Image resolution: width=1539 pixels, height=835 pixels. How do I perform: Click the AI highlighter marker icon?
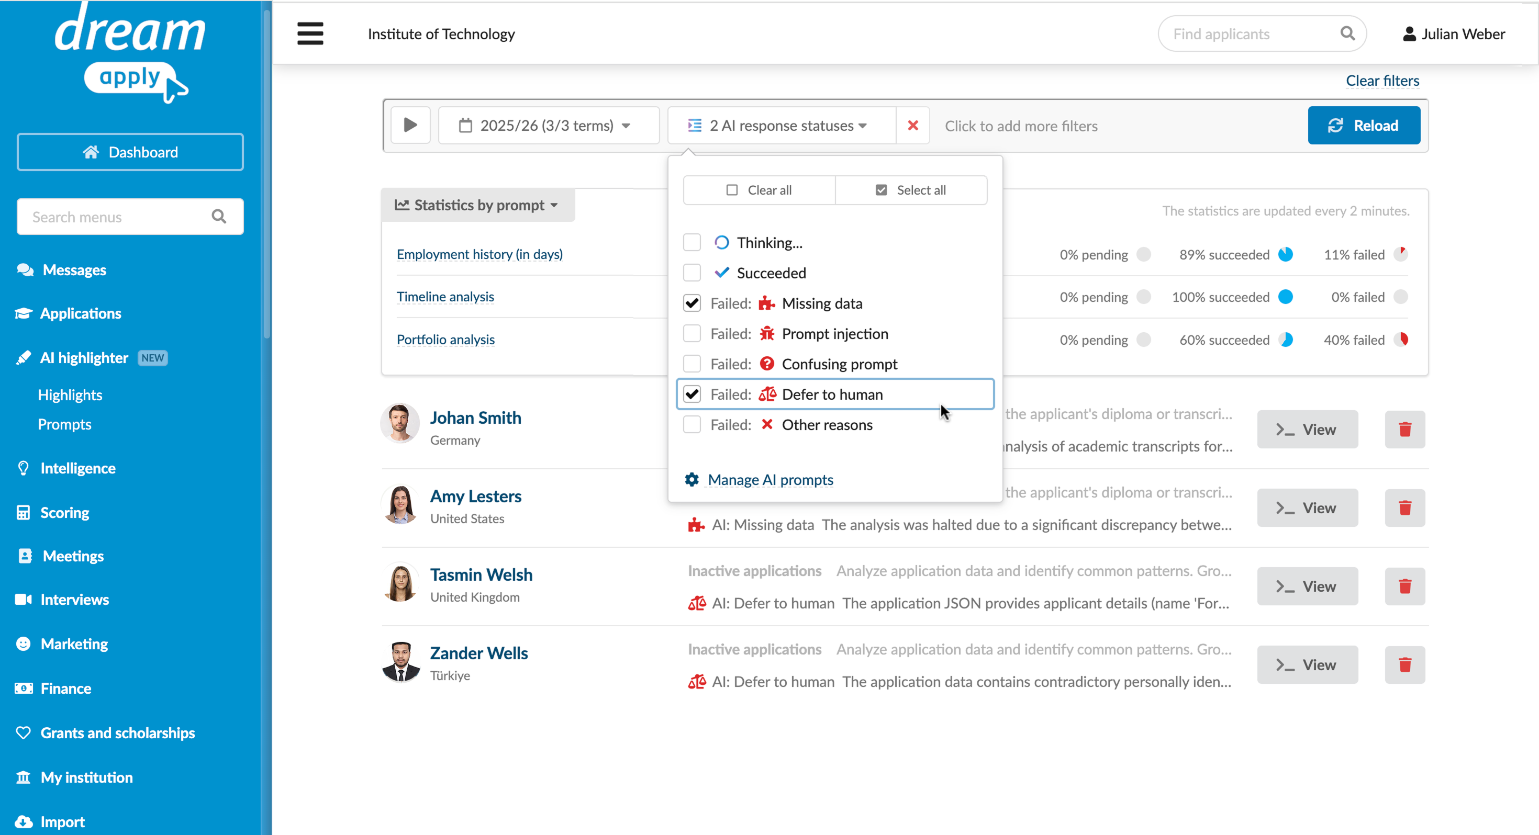pyautogui.click(x=24, y=358)
